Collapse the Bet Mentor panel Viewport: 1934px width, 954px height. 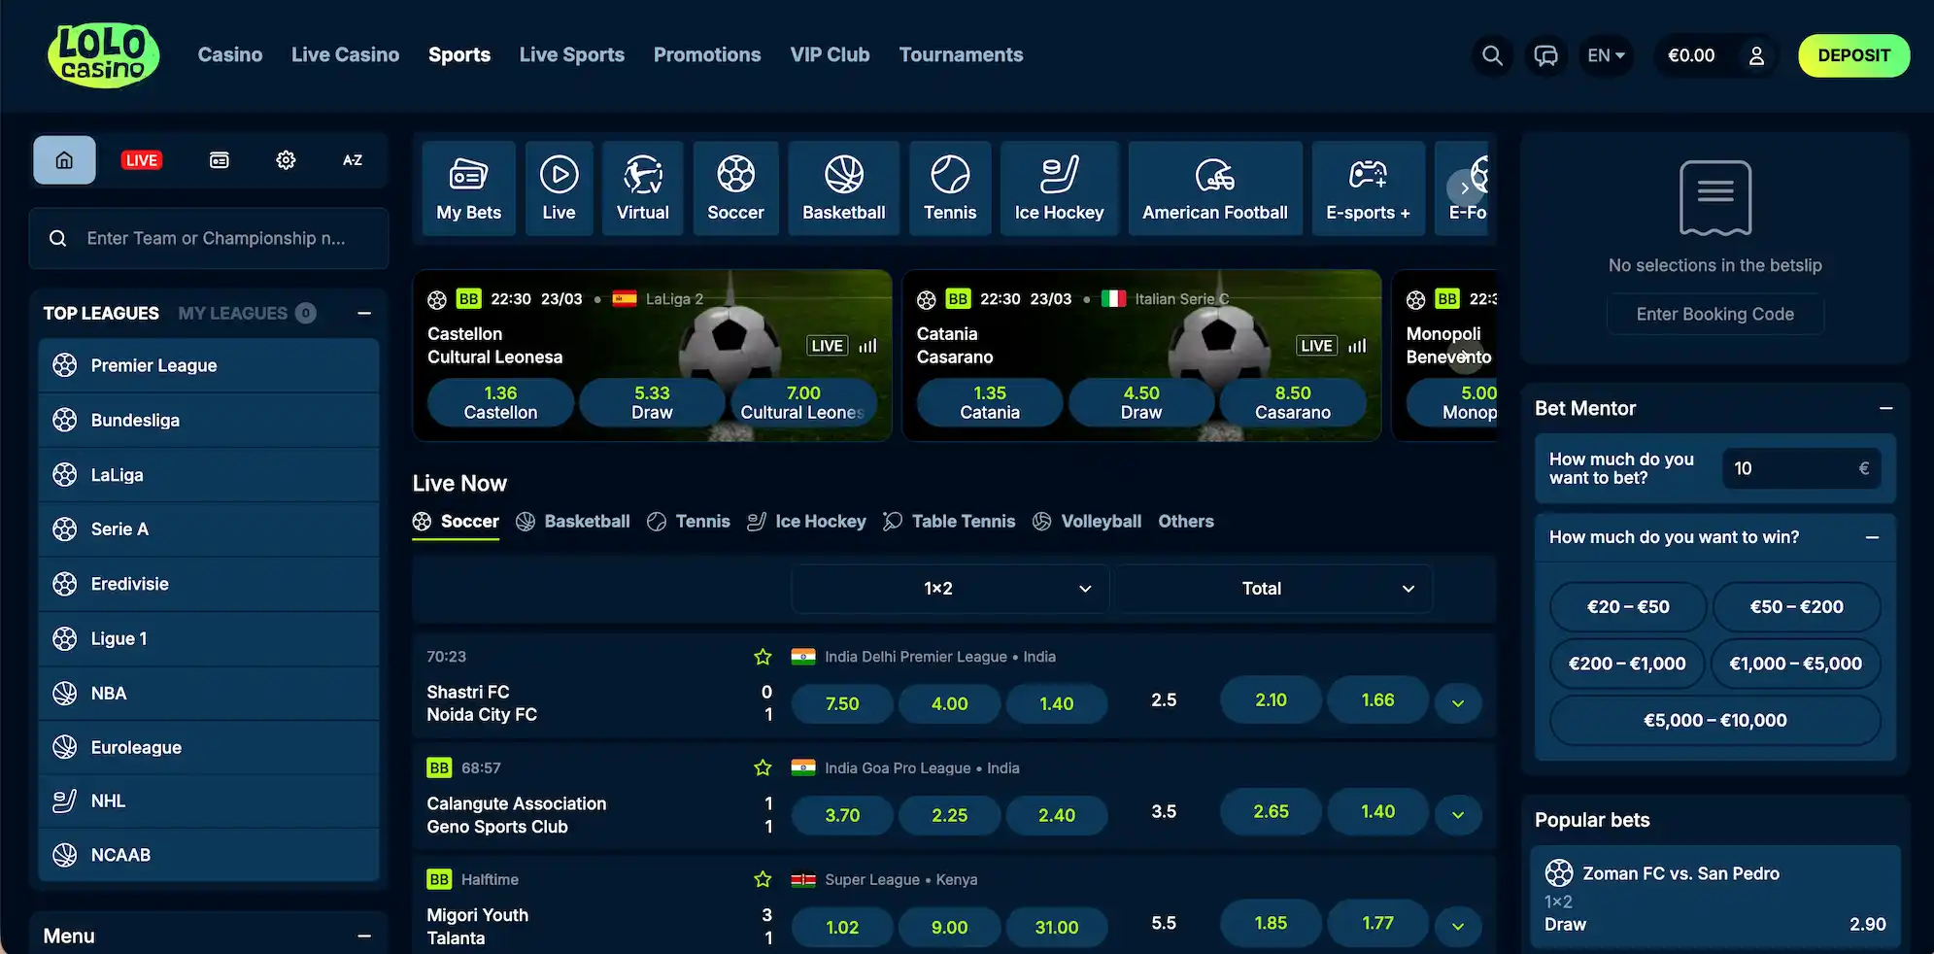click(x=1885, y=408)
